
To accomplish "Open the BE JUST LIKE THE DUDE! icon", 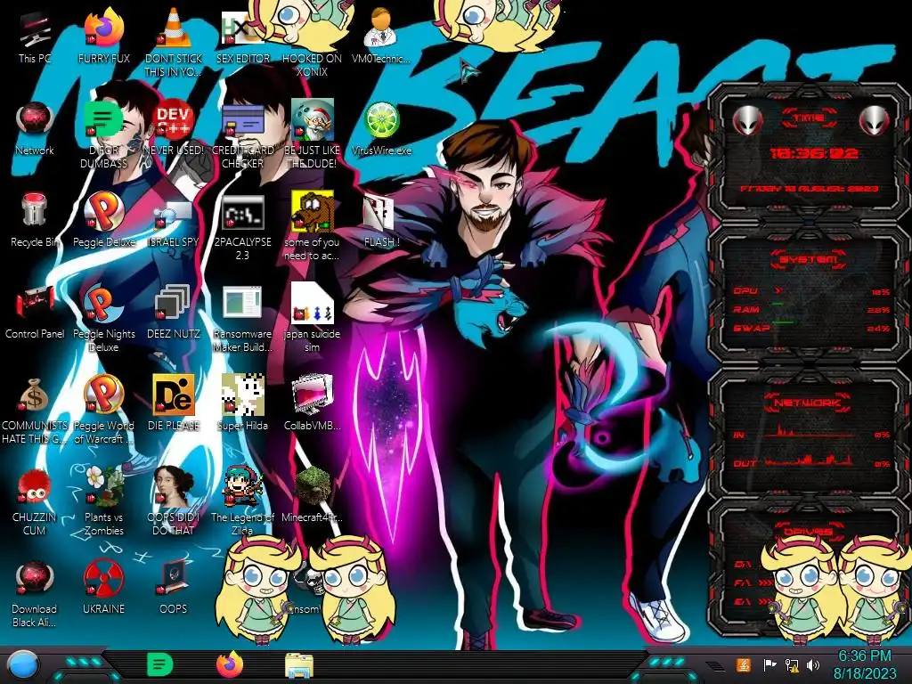I will (x=312, y=135).
